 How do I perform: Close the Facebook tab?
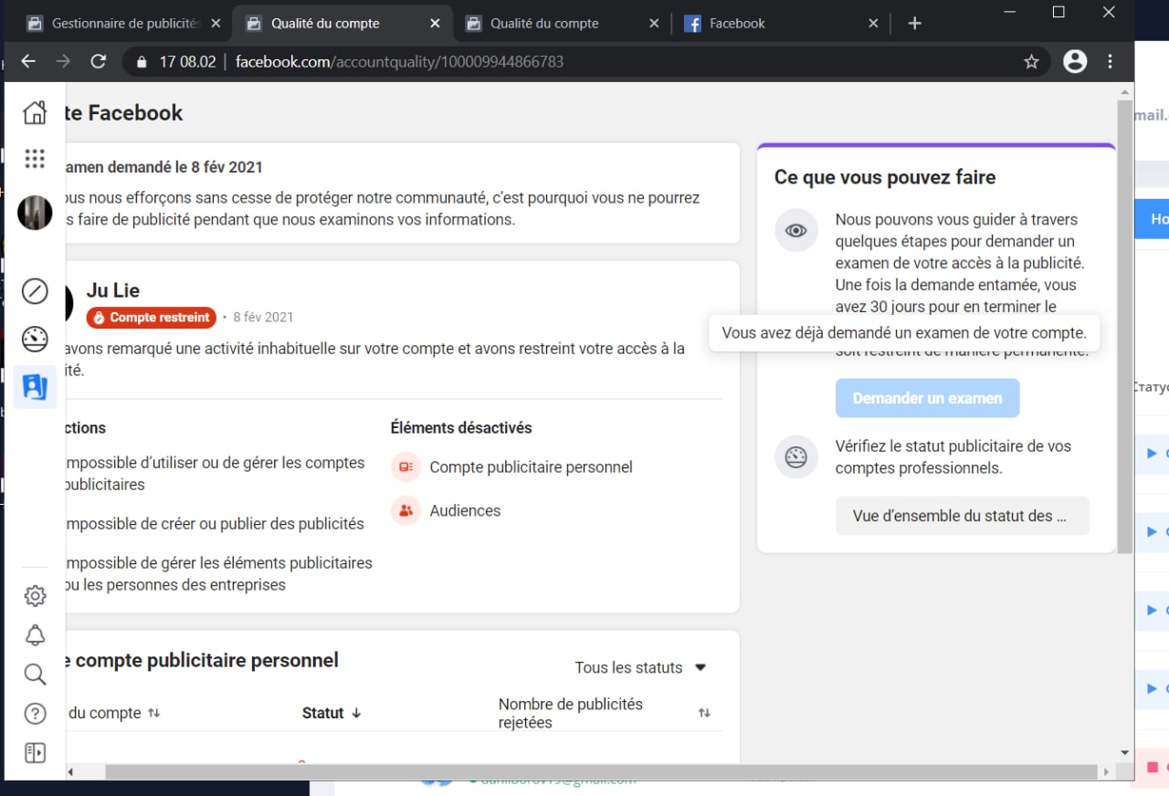(x=873, y=24)
